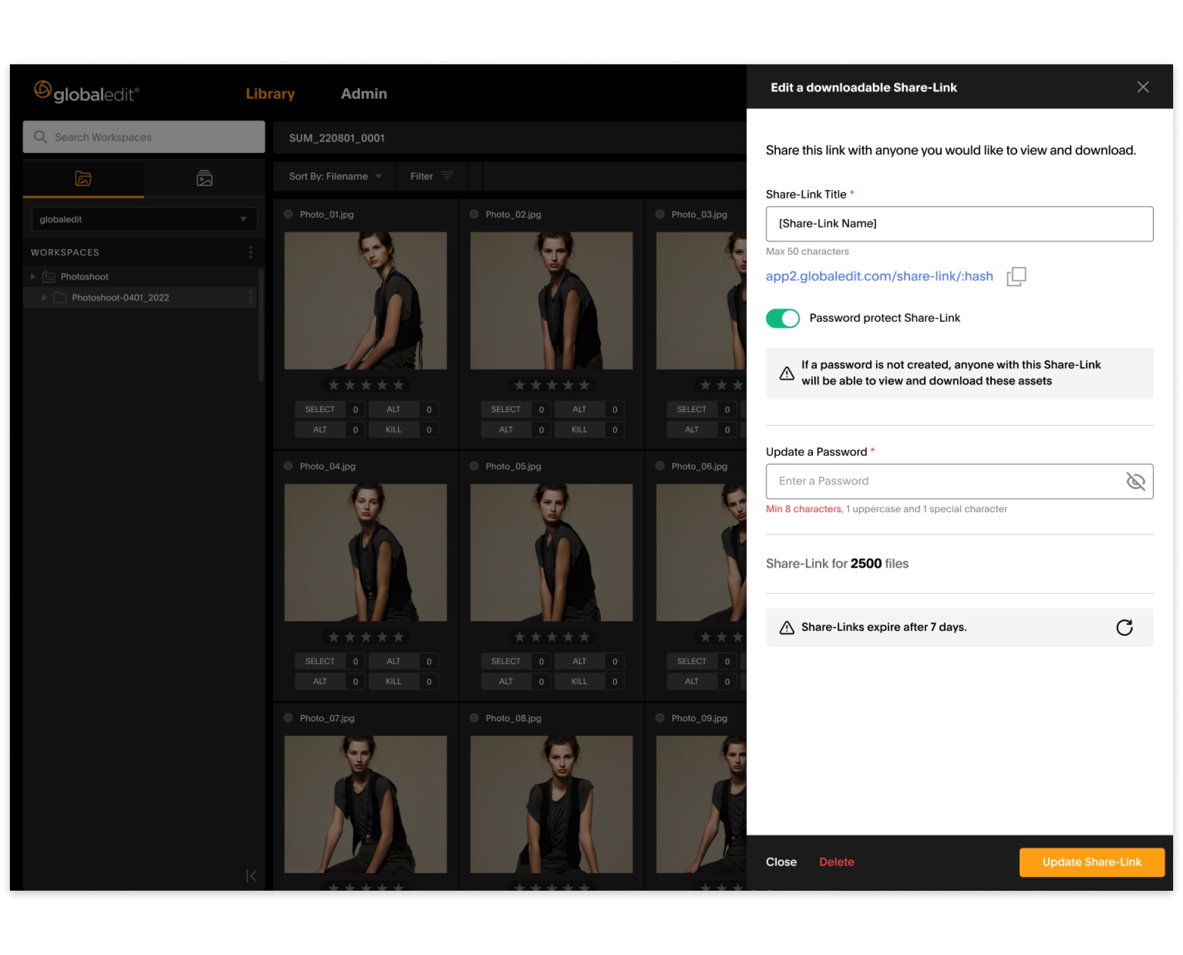Rate Photo_01.jpg five stars
Image resolution: width=1183 pixels, height=955 pixels.
point(398,385)
